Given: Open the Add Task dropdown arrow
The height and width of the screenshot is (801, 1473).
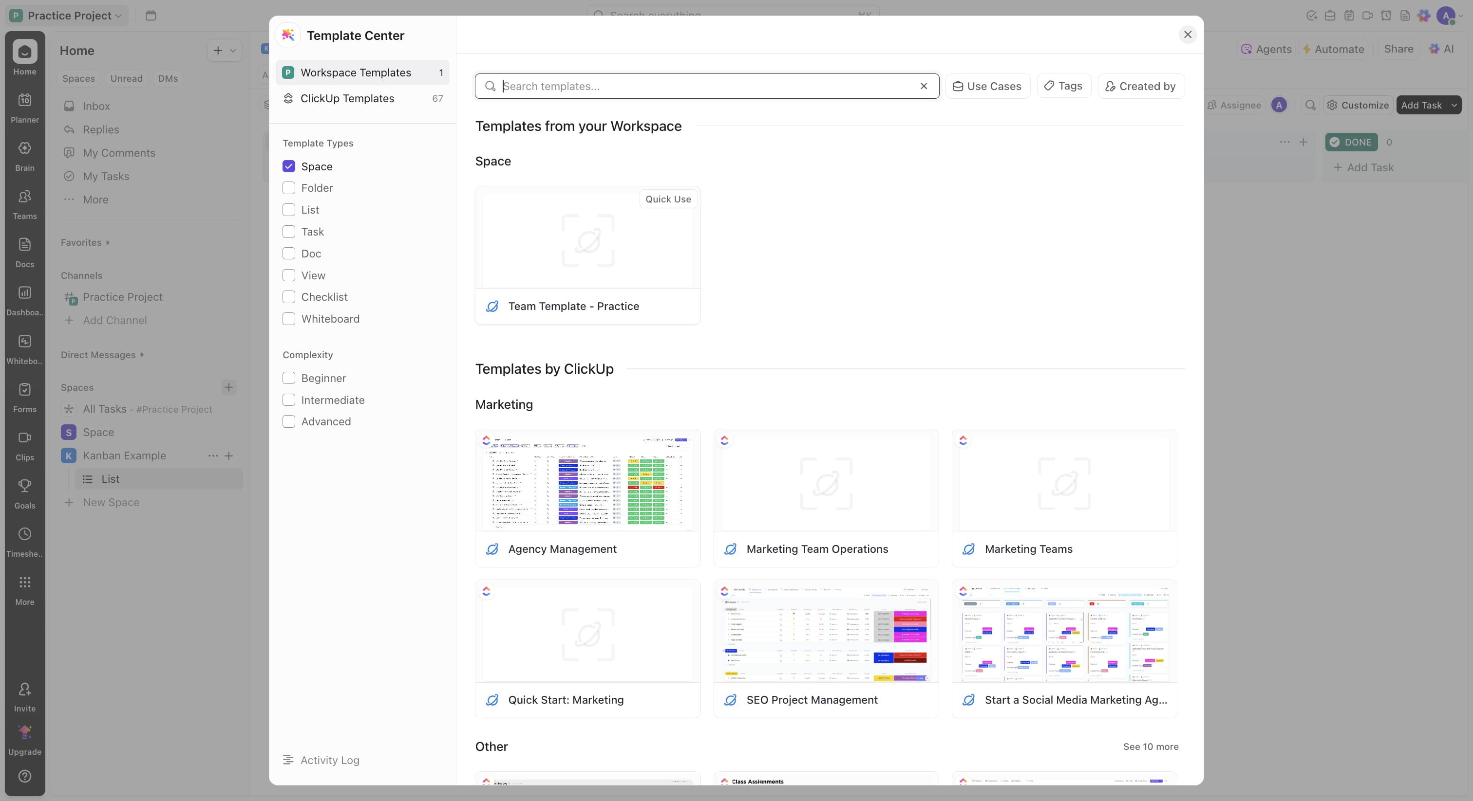Looking at the screenshot, I should click(x=1454, y=105).
